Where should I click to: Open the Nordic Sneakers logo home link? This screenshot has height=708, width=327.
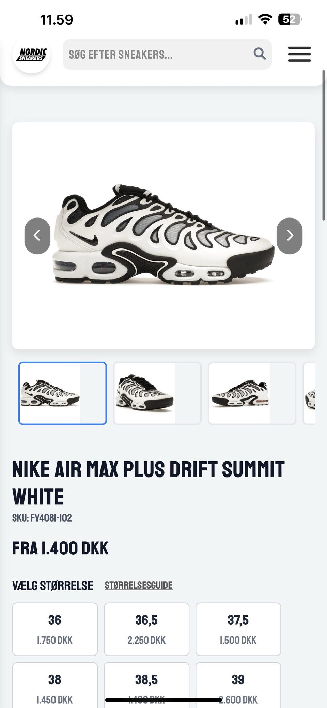click(x=31, y=55)
